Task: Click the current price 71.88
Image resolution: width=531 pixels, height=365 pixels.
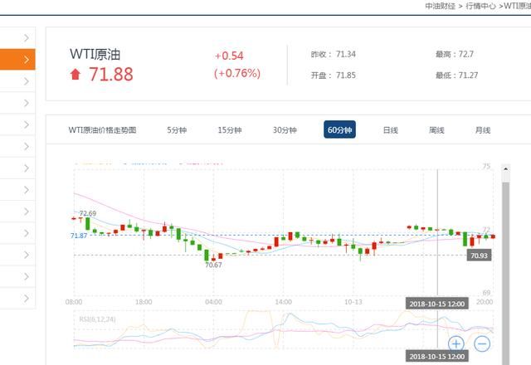Action: point(110,74)
